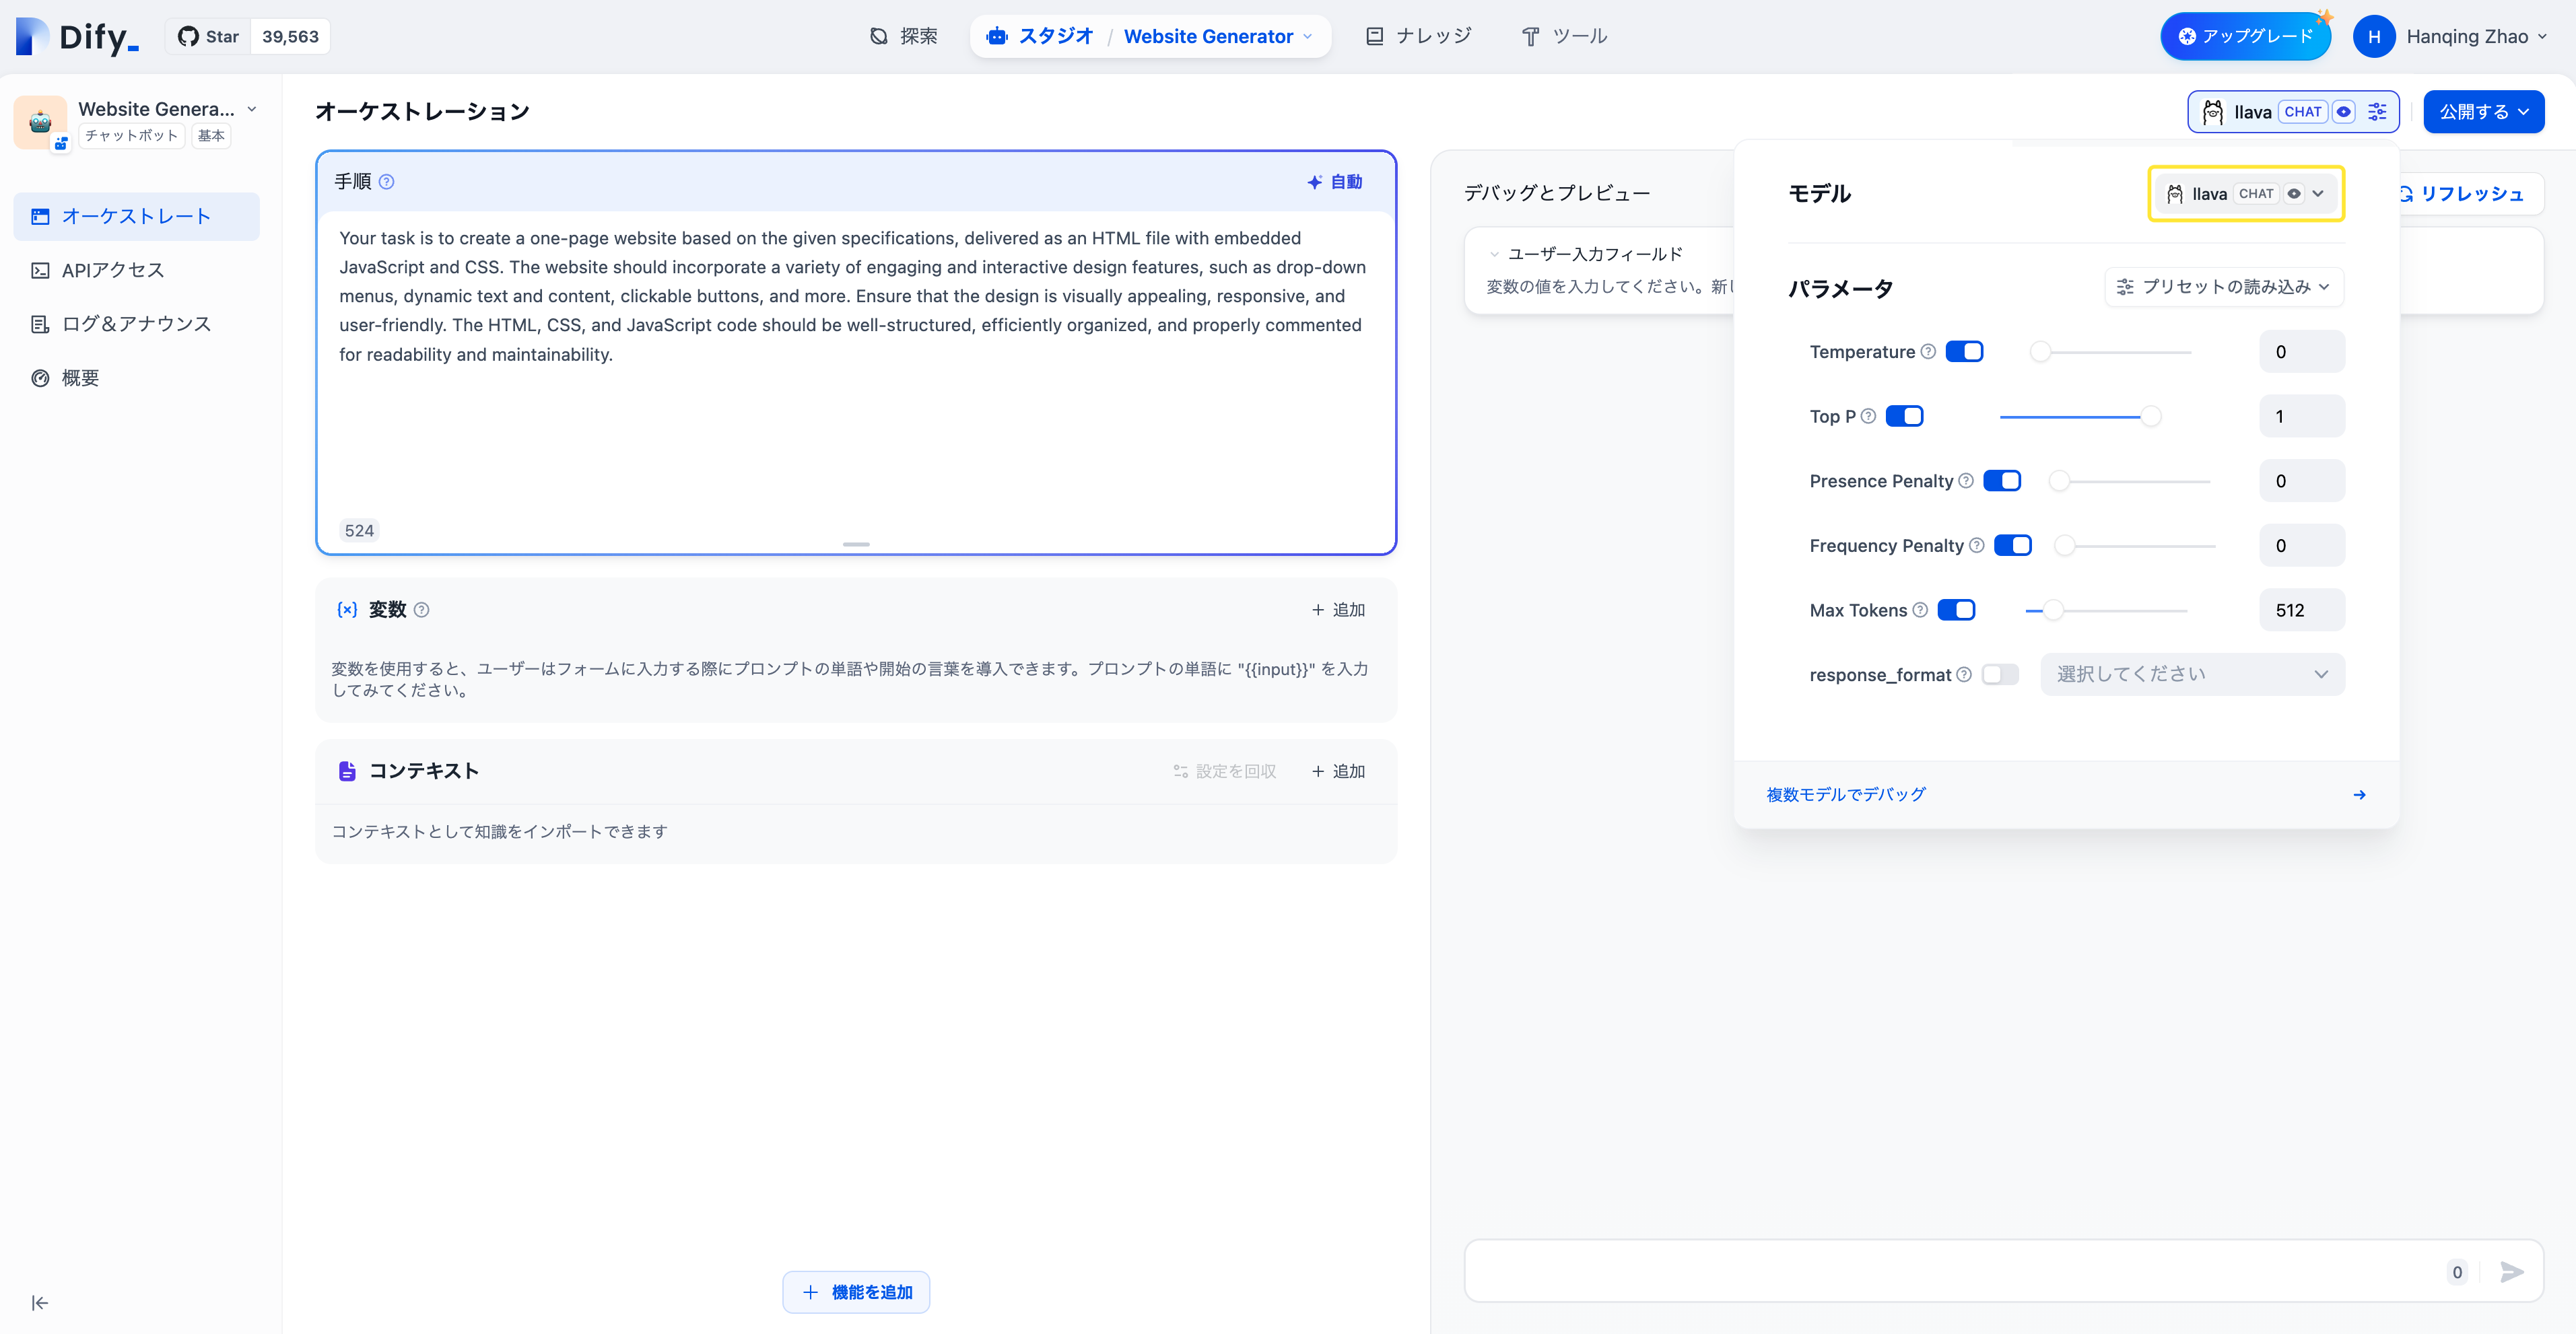The width and height of the screenshot is (2576, 1334).
Task: Toggle the Frequency Penalty switch
Action: tap(2013, 545)
